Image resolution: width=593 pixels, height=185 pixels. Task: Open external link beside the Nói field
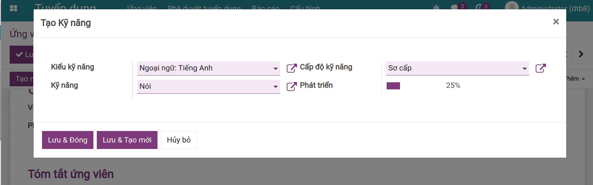291,86
